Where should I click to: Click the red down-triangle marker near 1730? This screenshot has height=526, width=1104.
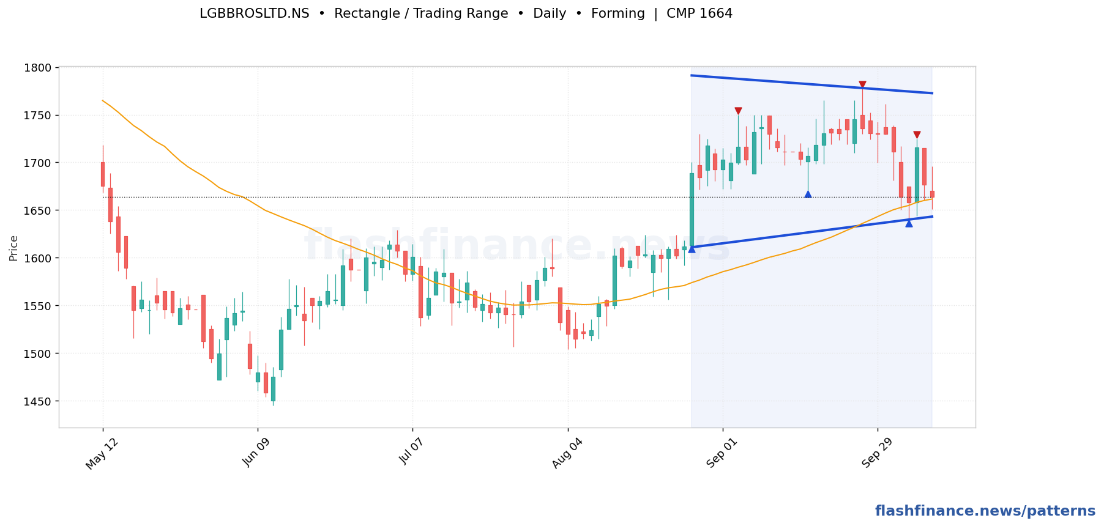pos(917,135)
